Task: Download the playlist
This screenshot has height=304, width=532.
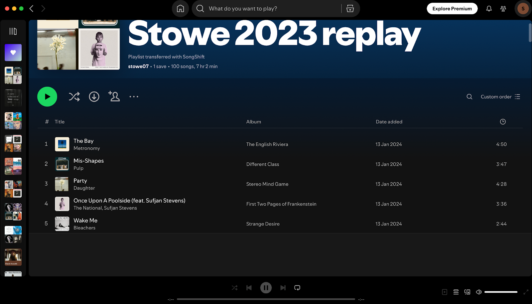Action: pyautogui.click(x=94, y=96)
